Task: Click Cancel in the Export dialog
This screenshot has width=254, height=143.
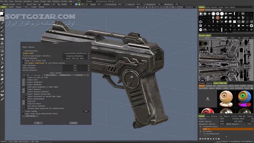Action: (73, 123)
